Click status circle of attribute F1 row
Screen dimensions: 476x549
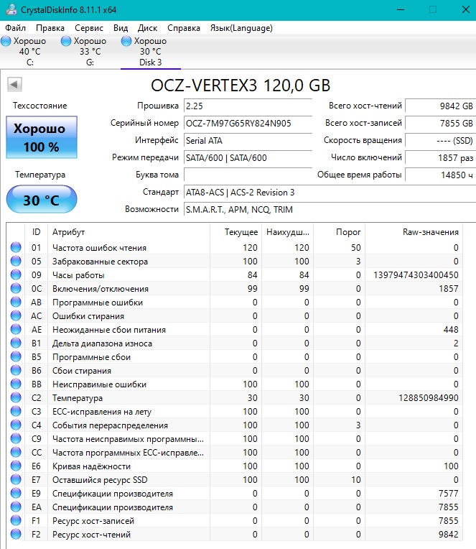tap(16, 521)
